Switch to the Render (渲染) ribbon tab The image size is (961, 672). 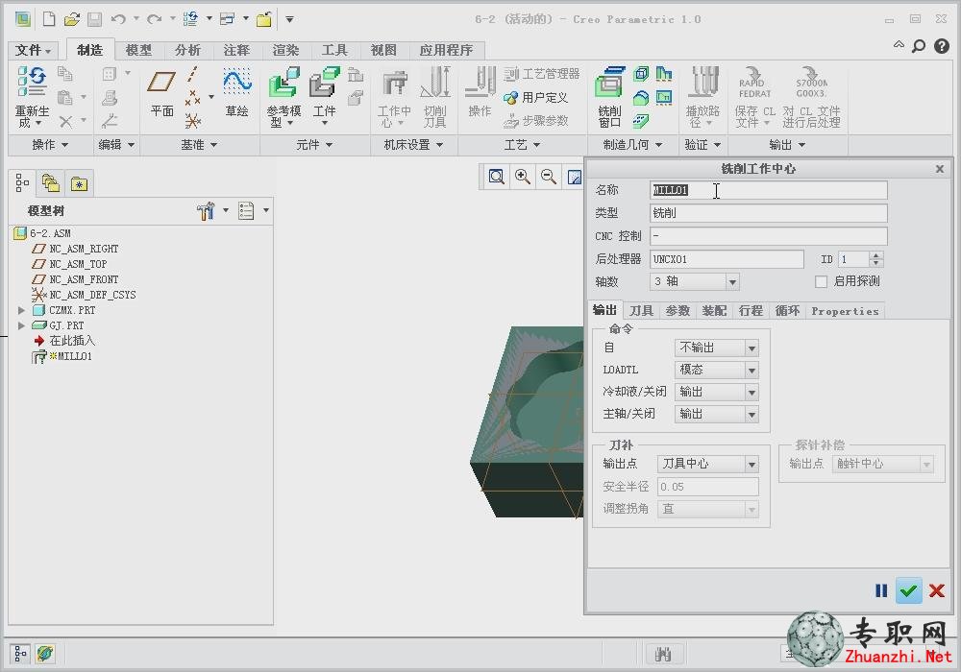285,50
